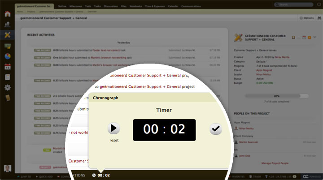Switch to the Time & Expenses tab
Screen dimensions: 323x180
click(x=155, y=6)
